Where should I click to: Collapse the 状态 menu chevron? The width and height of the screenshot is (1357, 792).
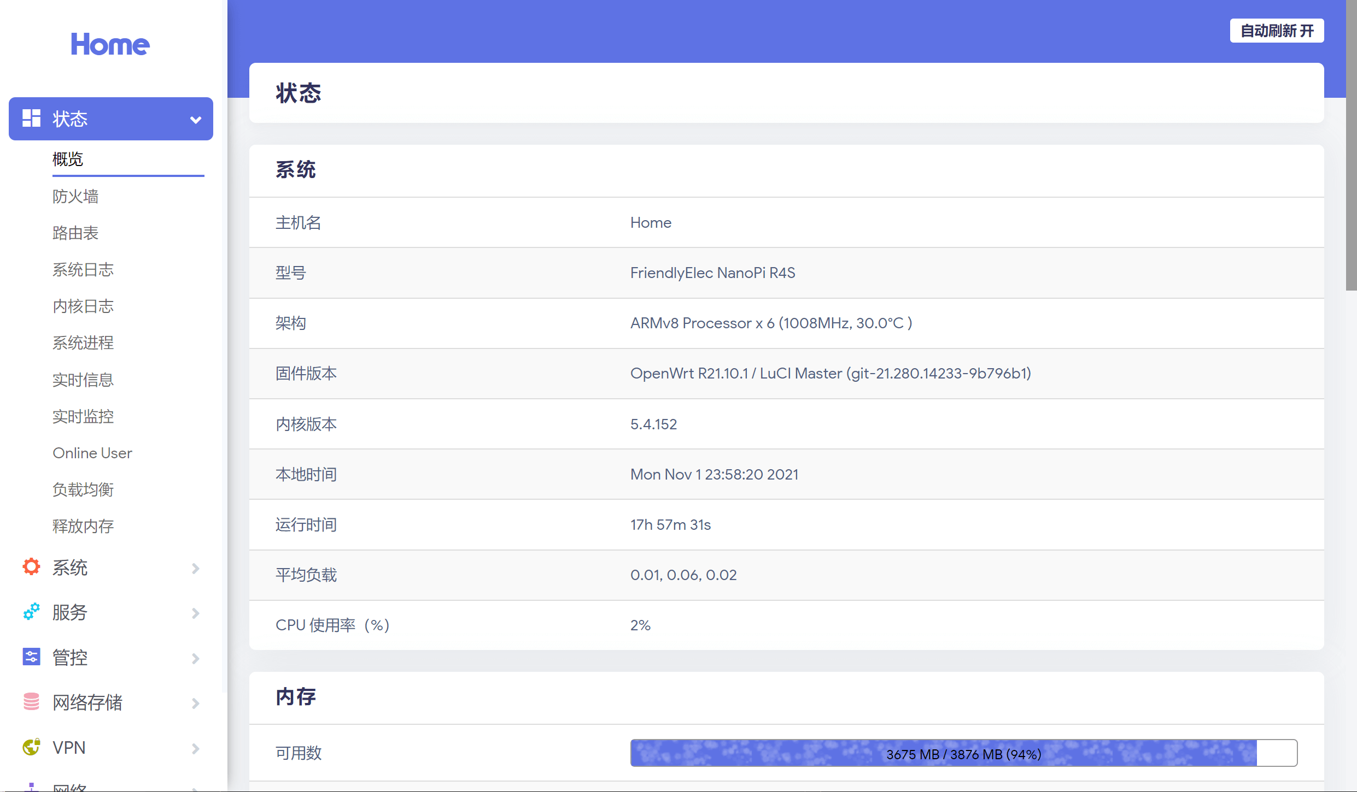click(x=195, y=120)
